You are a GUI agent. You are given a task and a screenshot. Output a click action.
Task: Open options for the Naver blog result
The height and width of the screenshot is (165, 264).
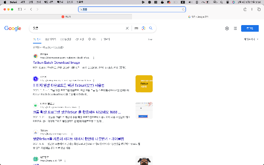tap(79, 107)
